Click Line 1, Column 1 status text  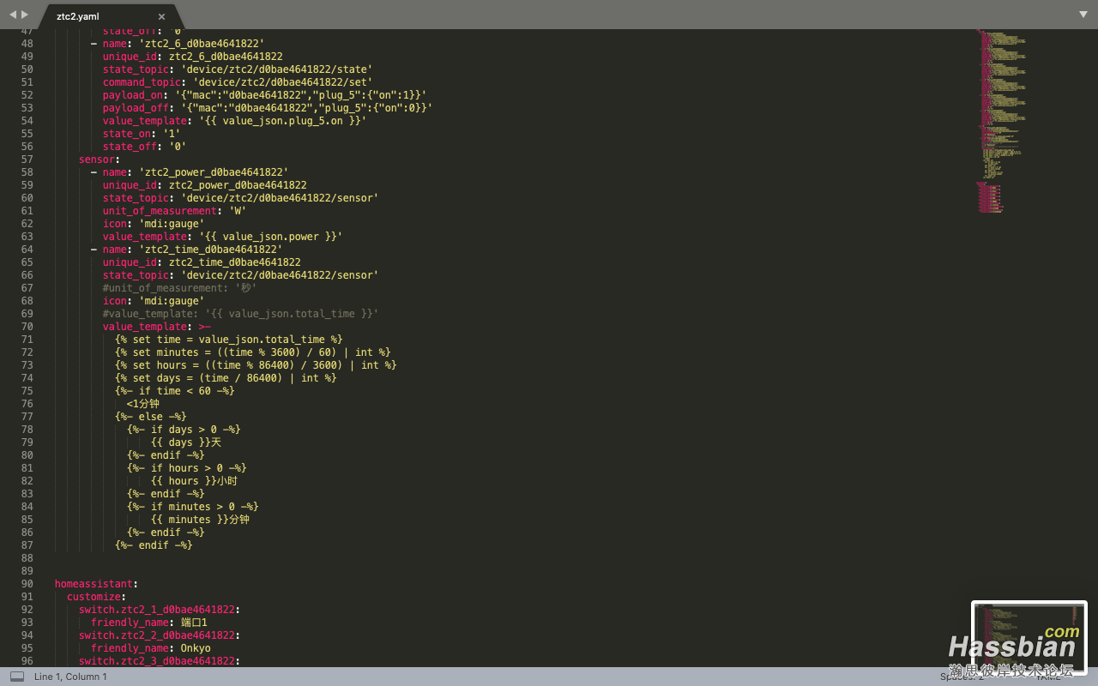[x=70, y=677]
